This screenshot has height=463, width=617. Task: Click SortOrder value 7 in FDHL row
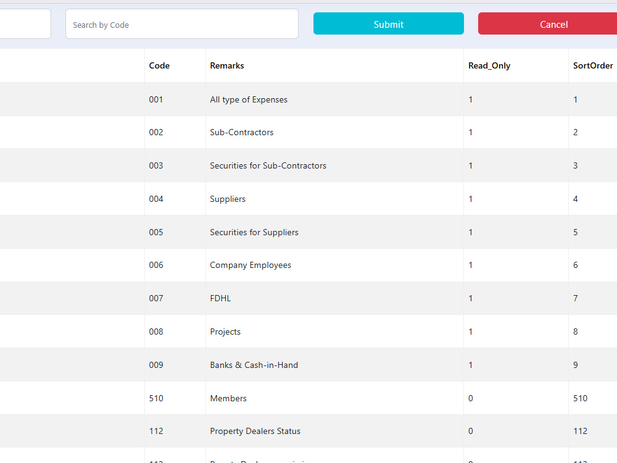coord(575,298)
